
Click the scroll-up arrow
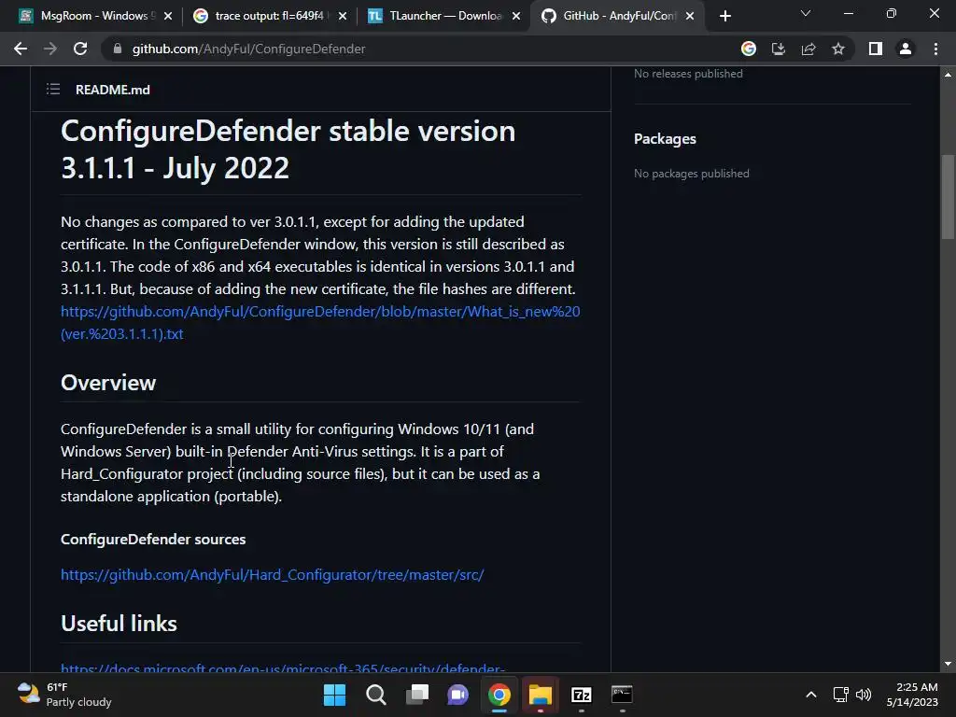[948, 75]
